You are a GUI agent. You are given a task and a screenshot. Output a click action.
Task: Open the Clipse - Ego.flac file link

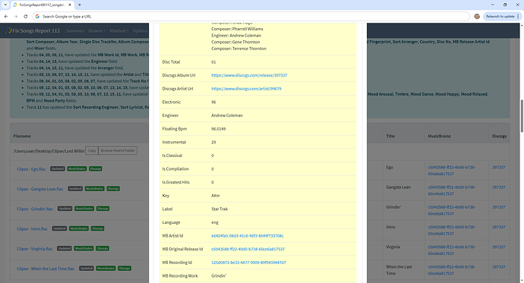(31, 169)
